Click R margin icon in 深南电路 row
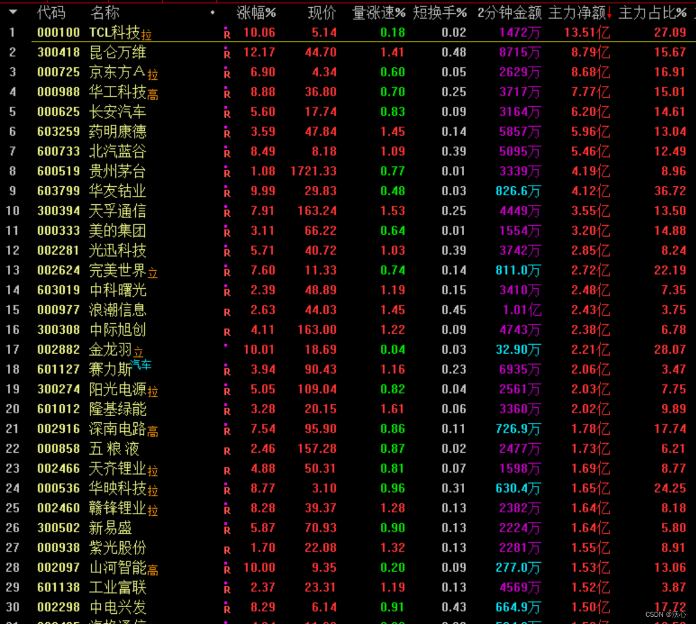This screenshot has width=696, height=624. coord(227,431)
